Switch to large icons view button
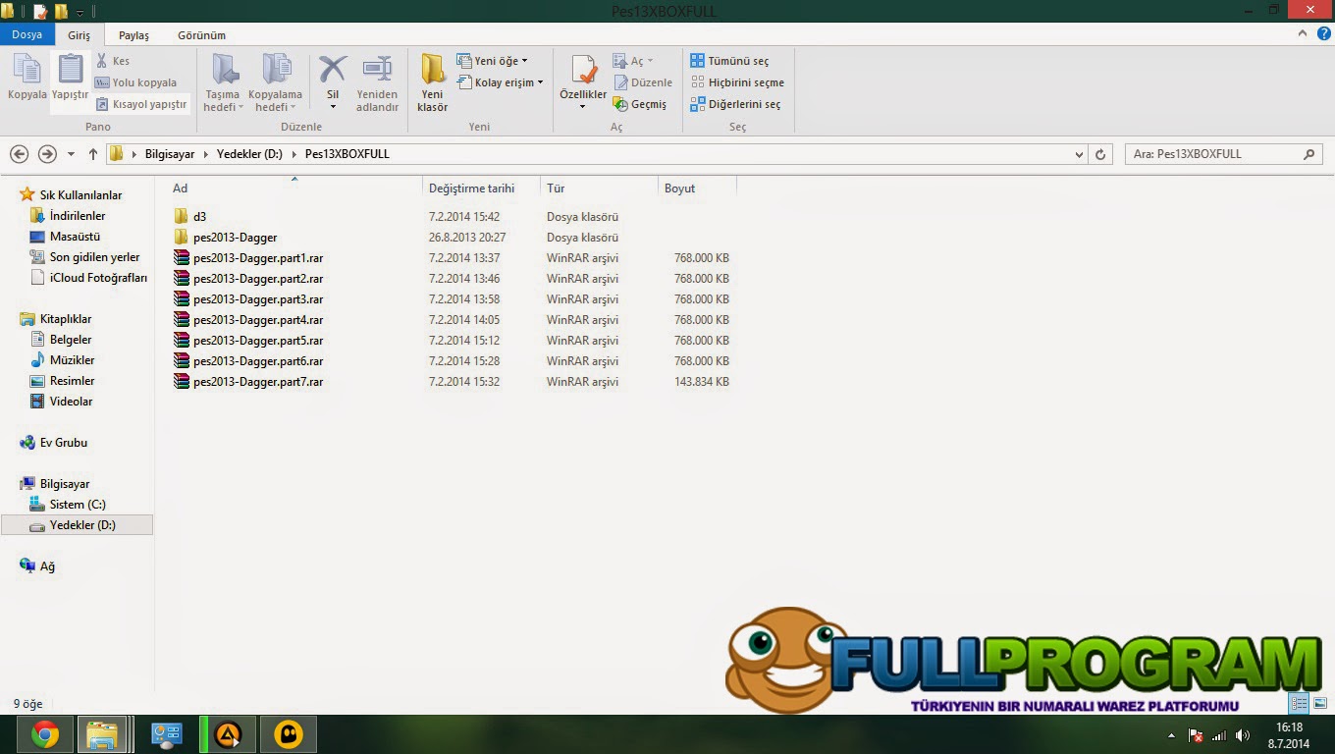The height and width of the screenshot is (754, 1335). pos(1320,703)
